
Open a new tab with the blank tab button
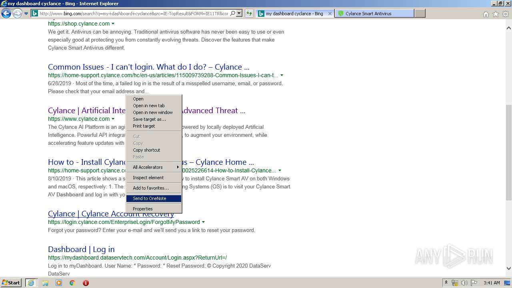(420, 14)
